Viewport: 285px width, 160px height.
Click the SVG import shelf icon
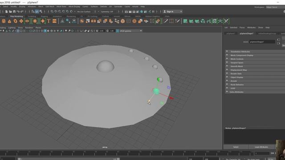pos(54,21)
